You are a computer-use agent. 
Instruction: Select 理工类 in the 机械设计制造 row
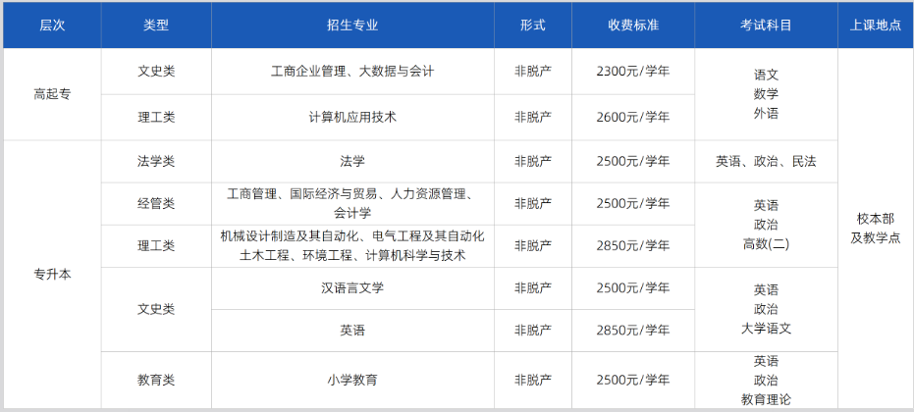click(156, 246)
